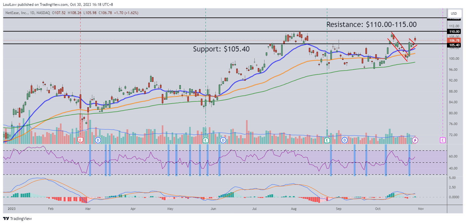
Task: Click the Aug label on time axis
Action: coord(294,209)
